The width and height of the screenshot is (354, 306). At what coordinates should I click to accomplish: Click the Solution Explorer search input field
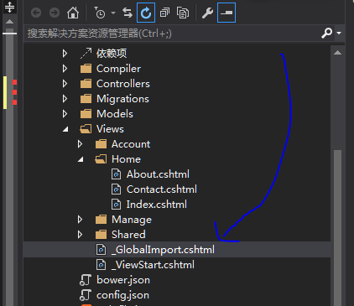pyautogui.click(x=172, y=34)
